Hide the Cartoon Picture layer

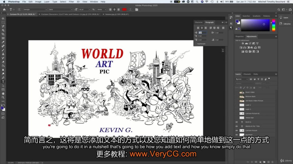[237, 130]
